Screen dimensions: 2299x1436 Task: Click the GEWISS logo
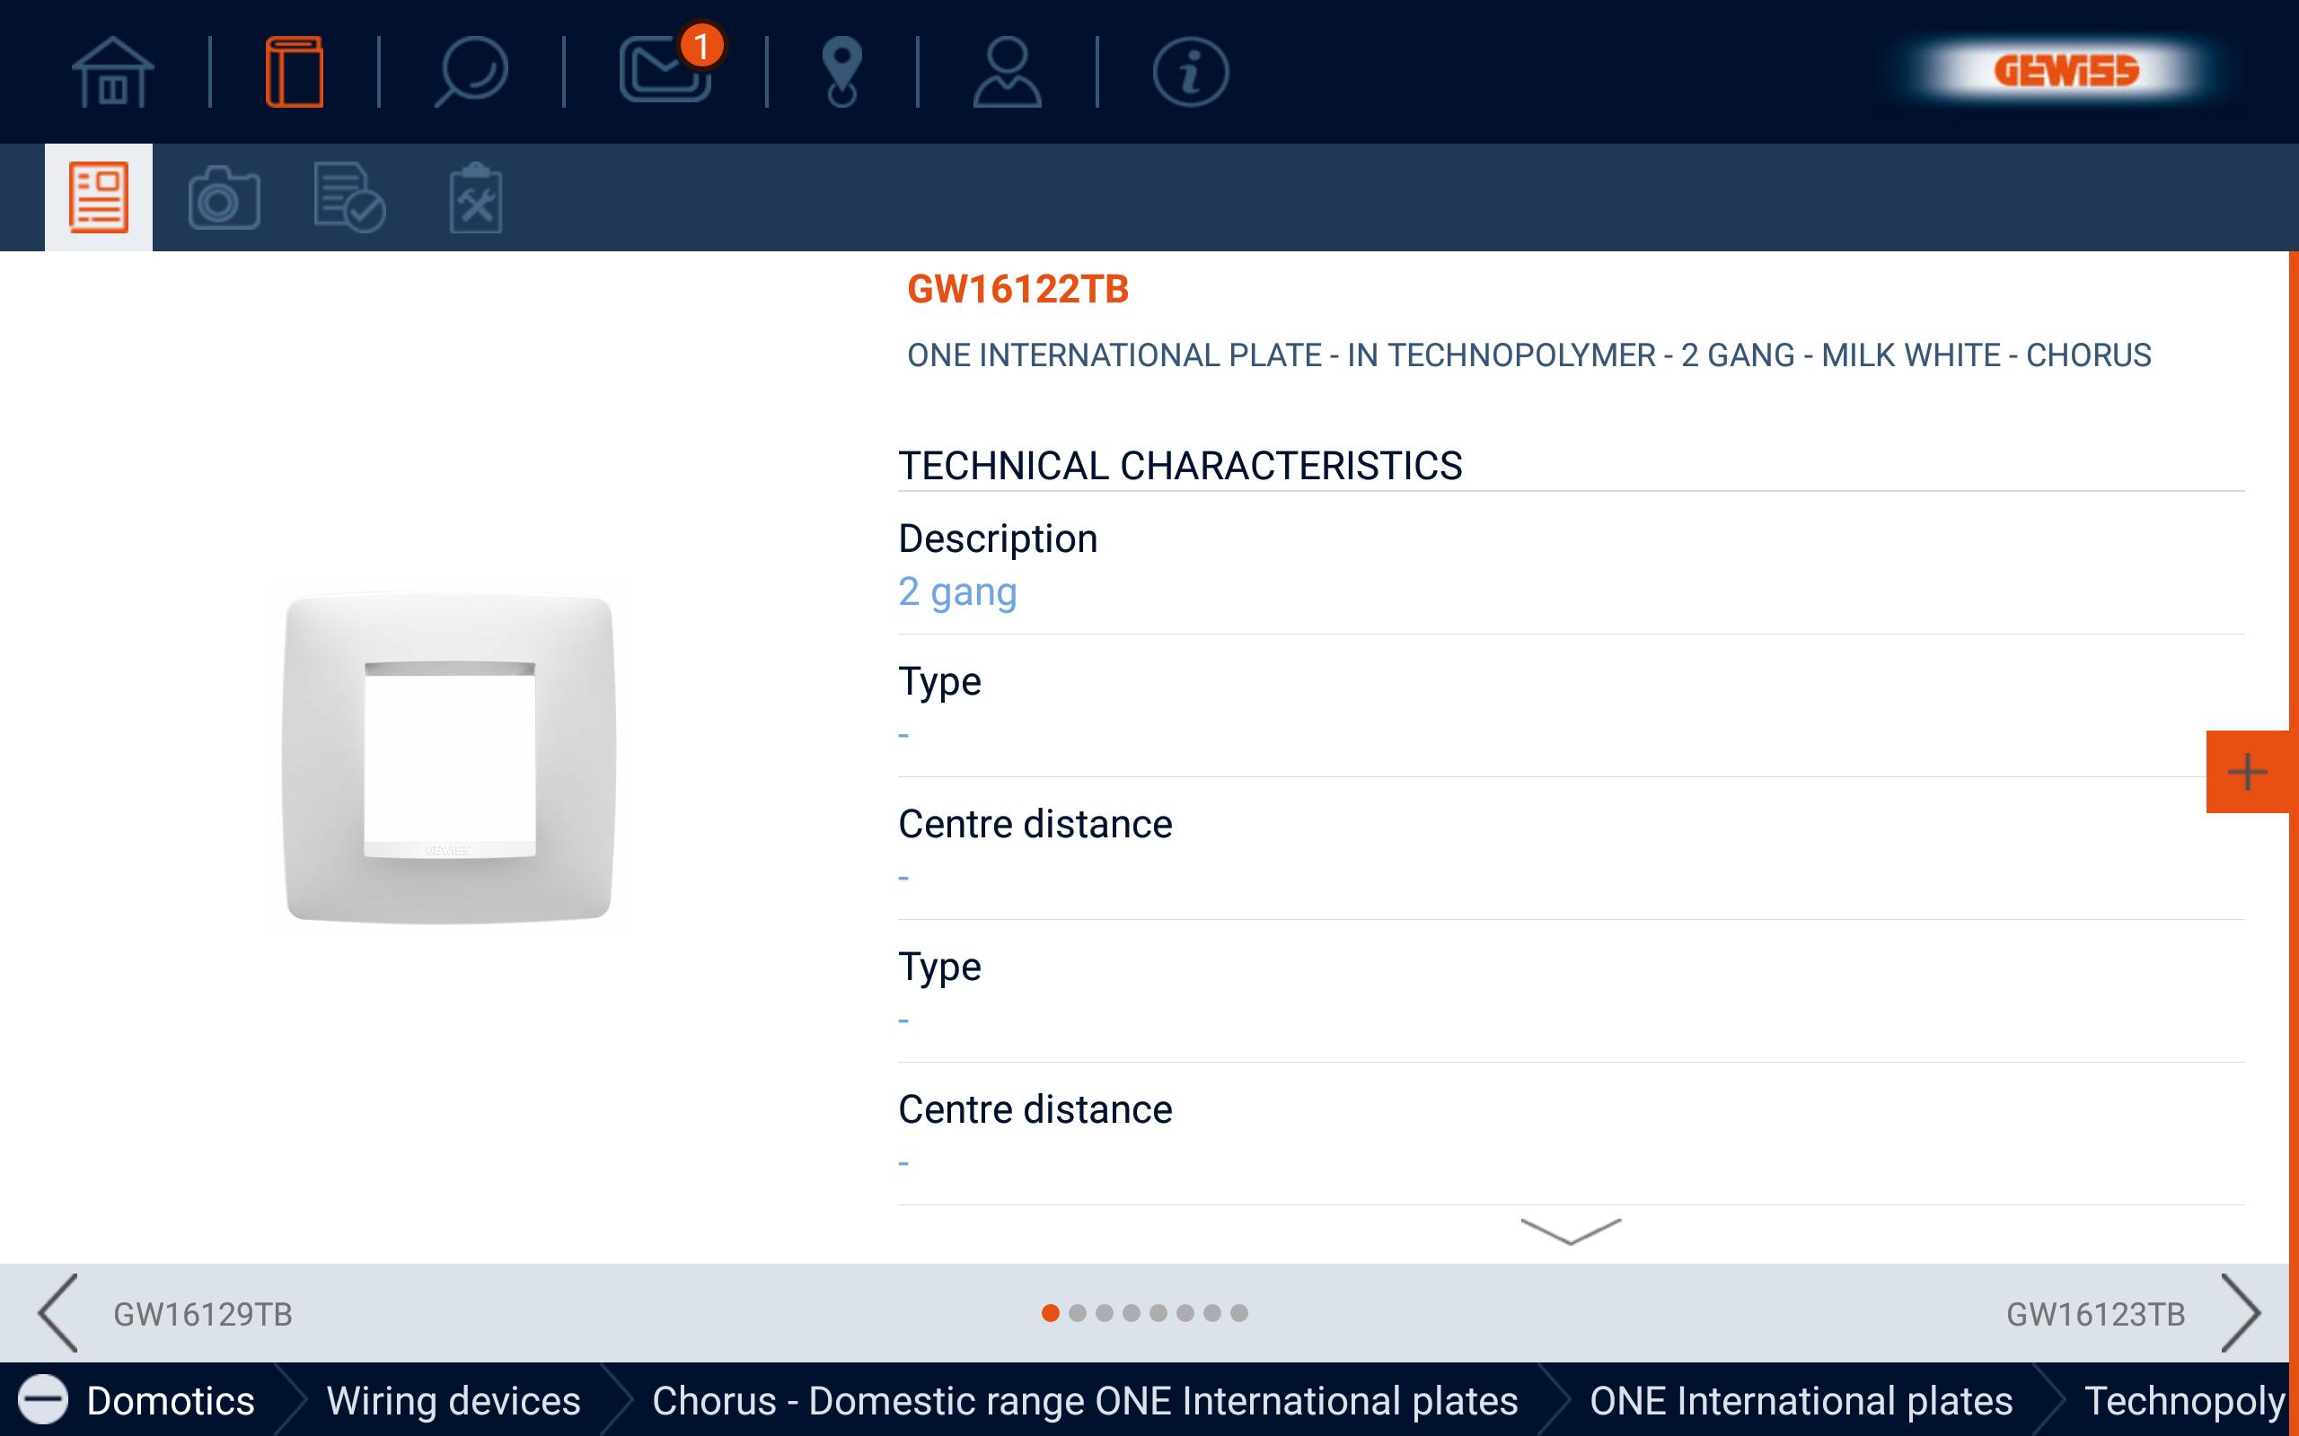[2066, 71]
